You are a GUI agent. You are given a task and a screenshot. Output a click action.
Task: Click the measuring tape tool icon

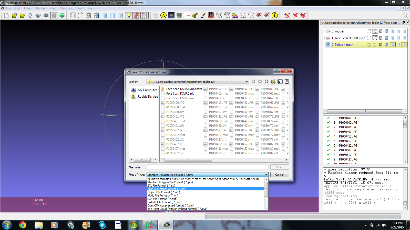pyautogui.click(x=195, y=16)
